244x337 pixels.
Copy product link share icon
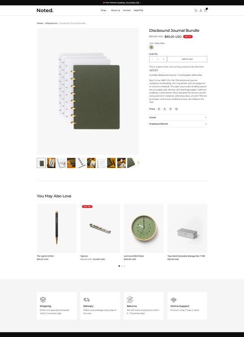[x=176, y=109]
